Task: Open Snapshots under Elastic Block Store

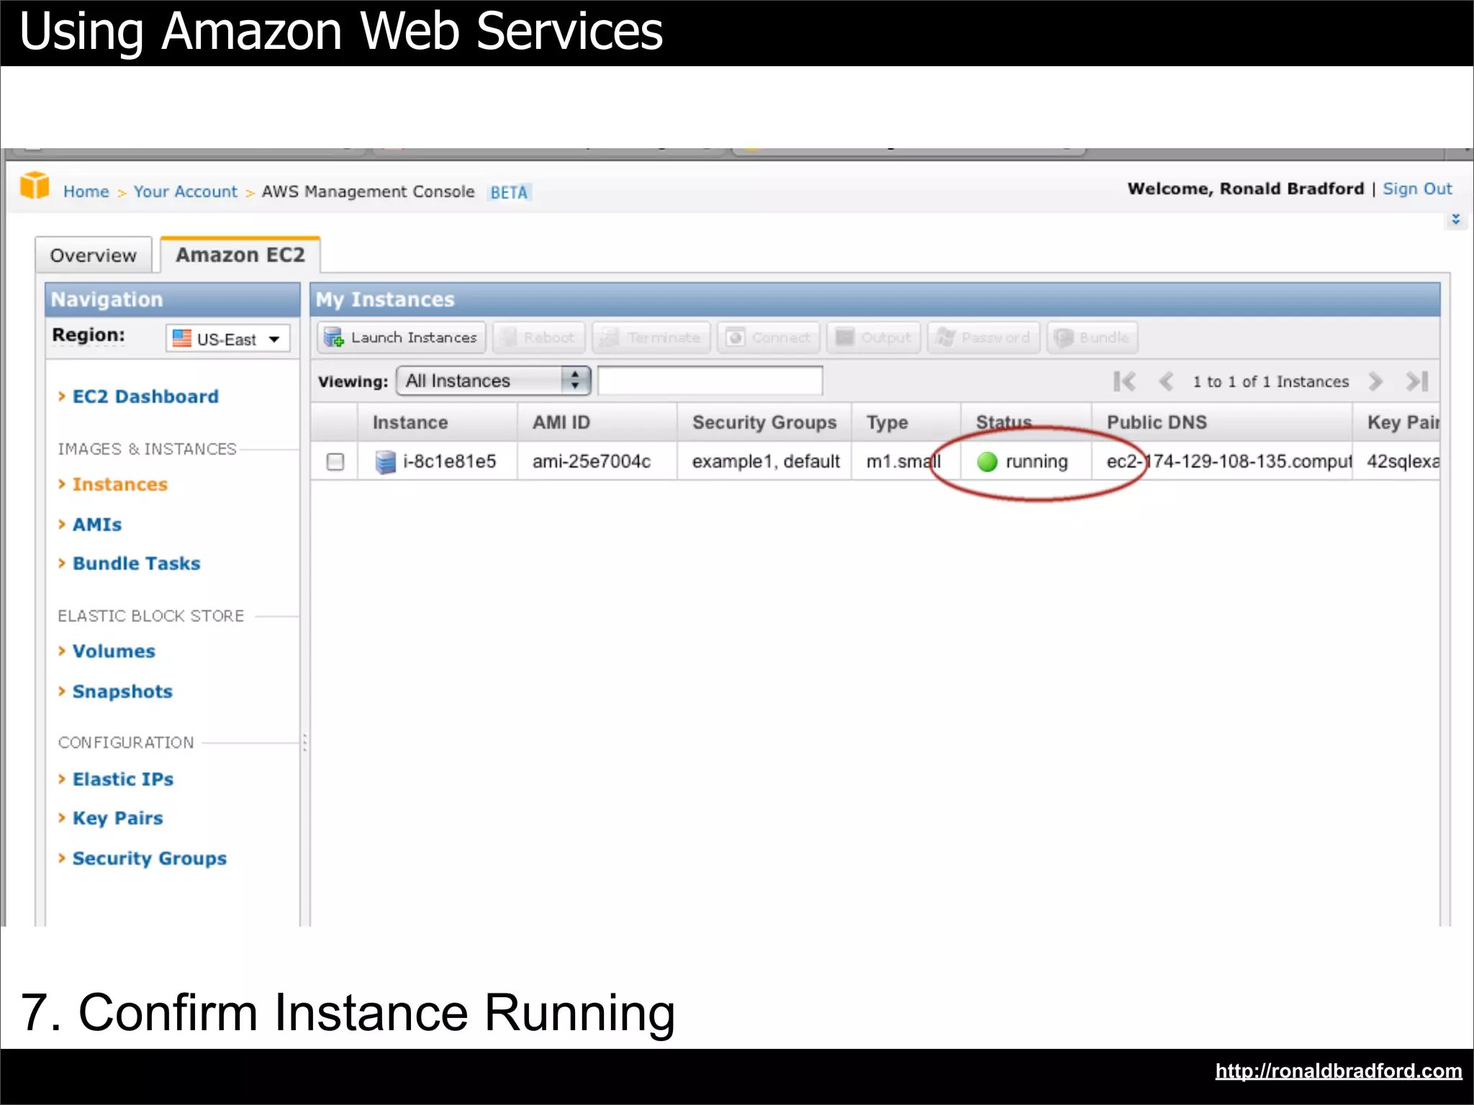Action: coord(122,691)
